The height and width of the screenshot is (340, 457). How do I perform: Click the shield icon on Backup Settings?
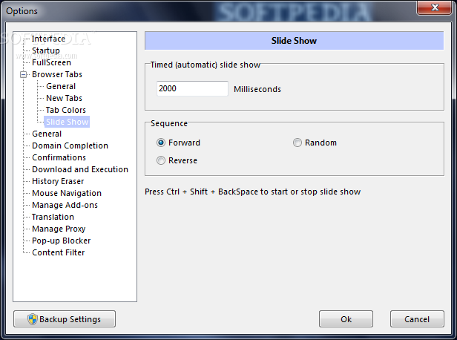tap(33, 319)
